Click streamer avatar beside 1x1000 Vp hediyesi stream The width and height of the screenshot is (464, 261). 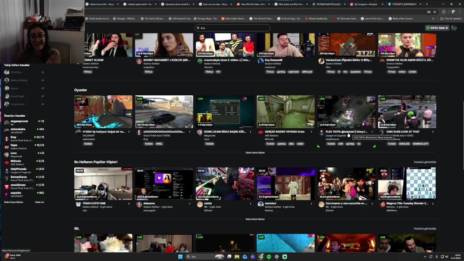78,133
